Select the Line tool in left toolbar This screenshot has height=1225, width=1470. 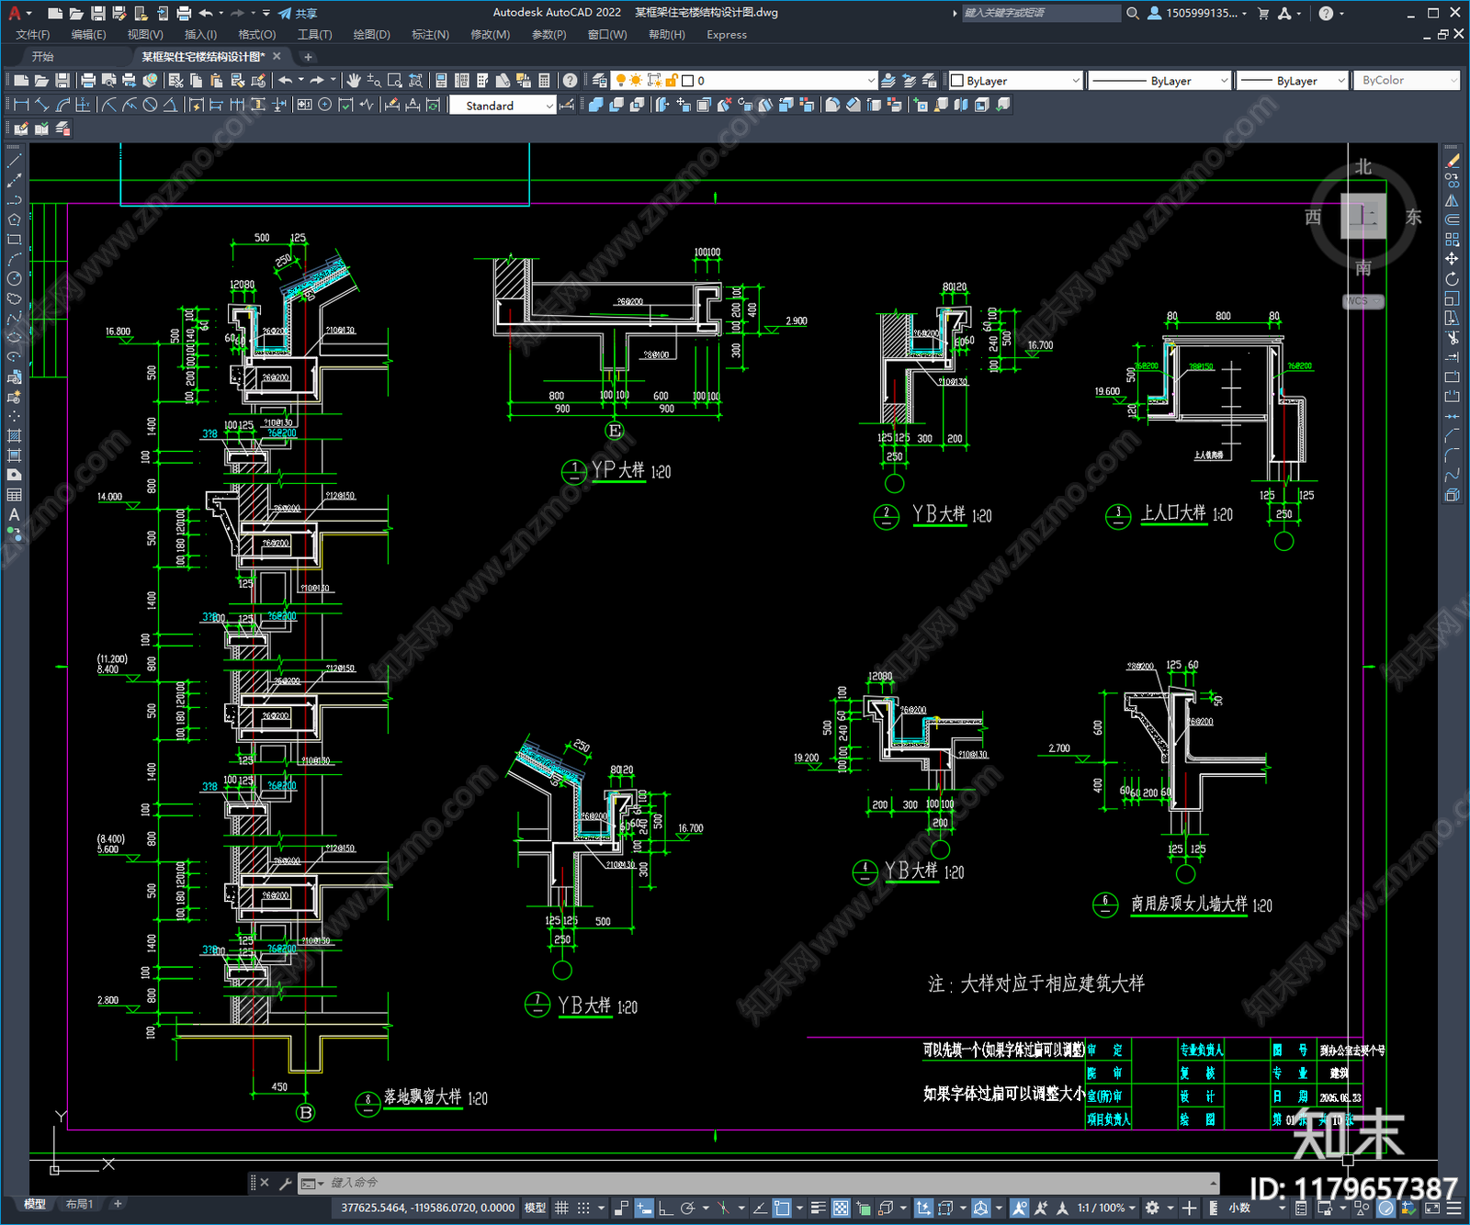(x=14, y=161)
